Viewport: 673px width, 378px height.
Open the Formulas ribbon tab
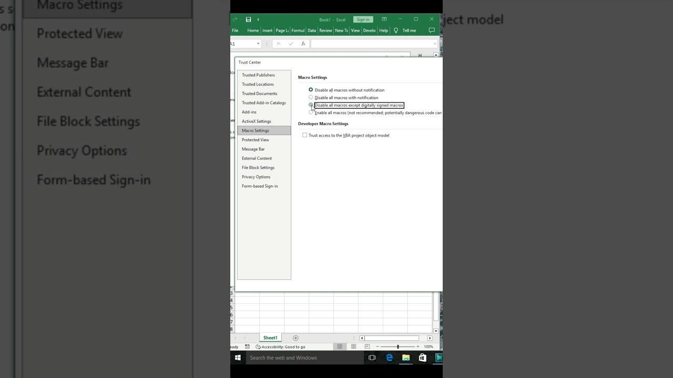pos(298,30)
